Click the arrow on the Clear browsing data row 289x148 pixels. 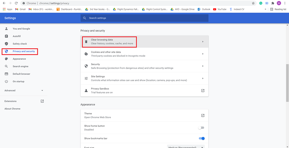pyautogui.click(x=203, y=42)
